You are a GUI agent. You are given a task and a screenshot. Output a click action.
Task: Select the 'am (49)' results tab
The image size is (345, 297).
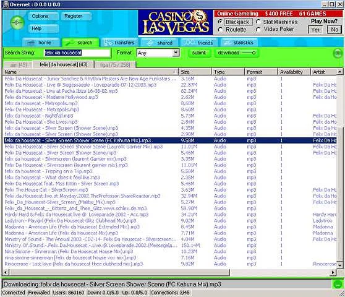click(x=19, y=65)
